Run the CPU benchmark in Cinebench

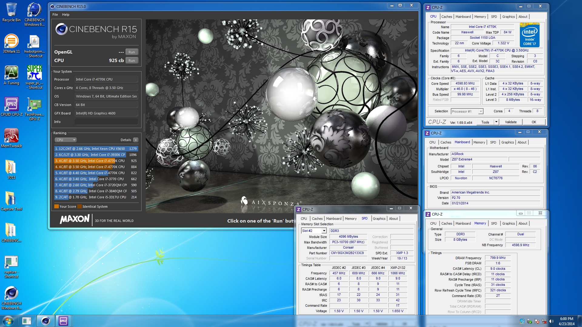[x=132, y=61]
